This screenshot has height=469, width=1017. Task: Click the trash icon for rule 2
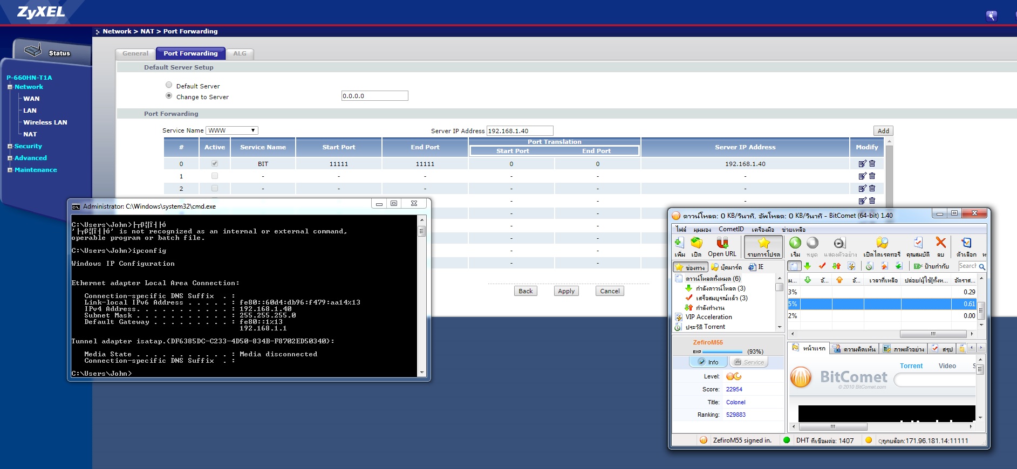point(872,188)
